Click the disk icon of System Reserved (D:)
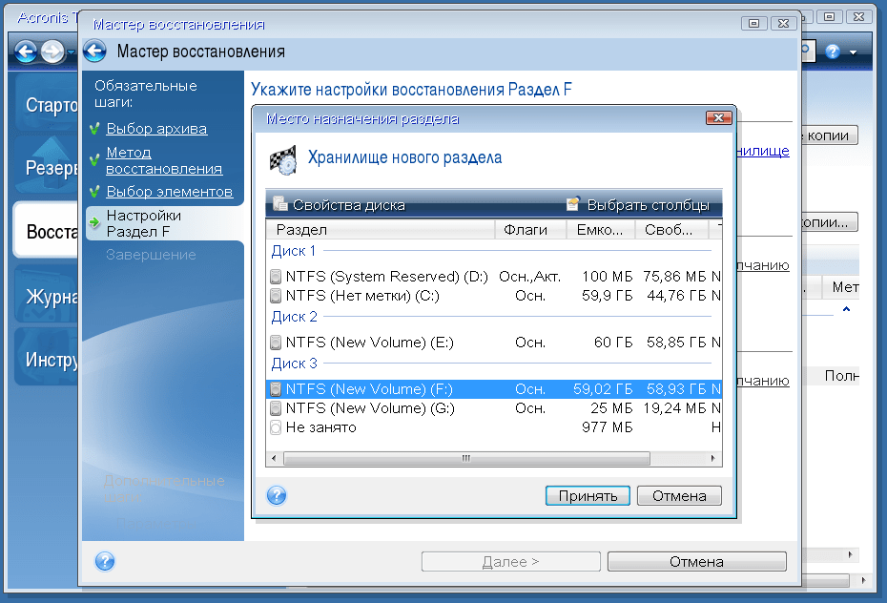The width and height of the screenshot is (887, 603). (276, 277)
